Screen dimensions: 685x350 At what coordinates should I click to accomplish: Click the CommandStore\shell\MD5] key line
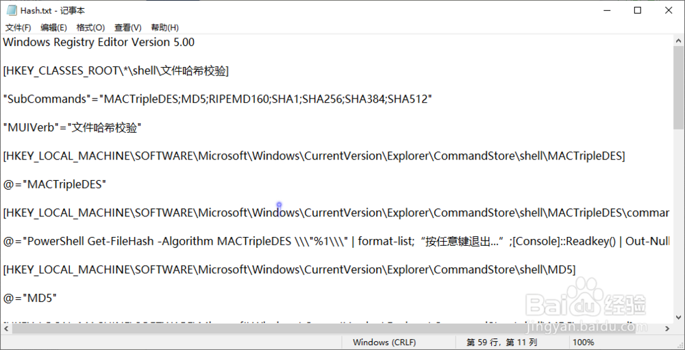tap(289, 270)
